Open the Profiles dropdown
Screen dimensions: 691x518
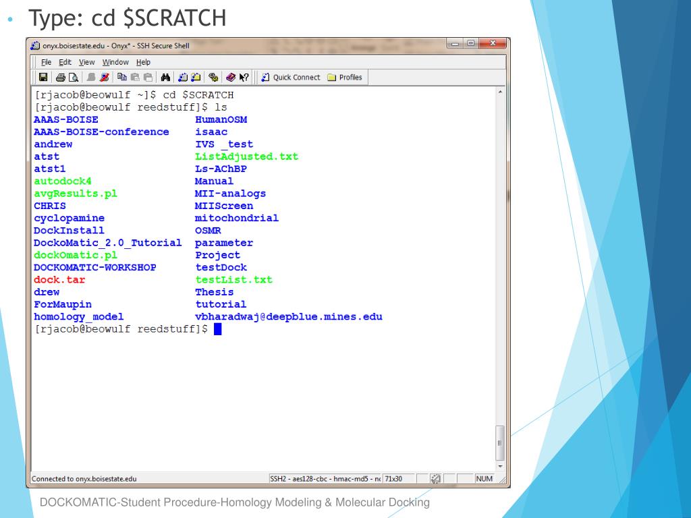345,78
